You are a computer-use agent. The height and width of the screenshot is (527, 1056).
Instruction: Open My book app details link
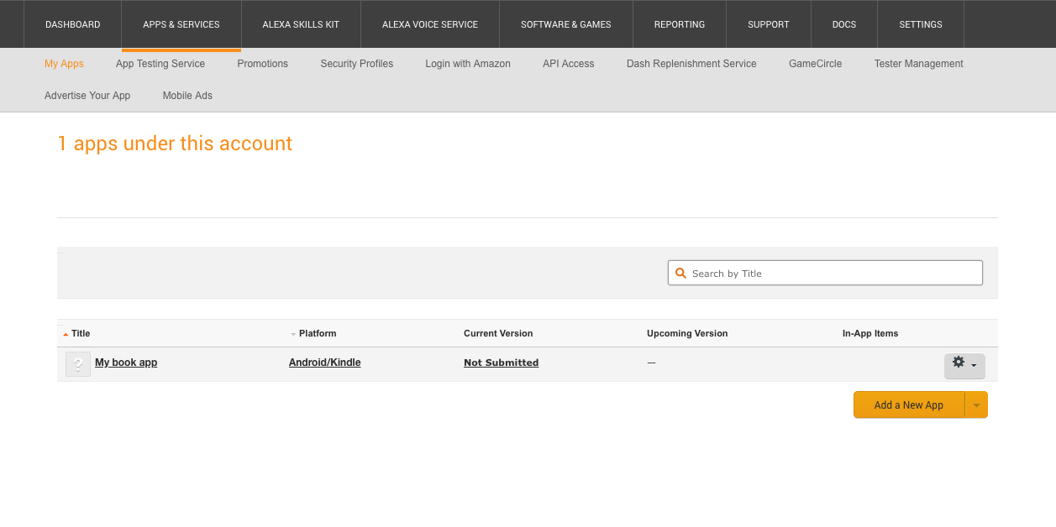126,362
